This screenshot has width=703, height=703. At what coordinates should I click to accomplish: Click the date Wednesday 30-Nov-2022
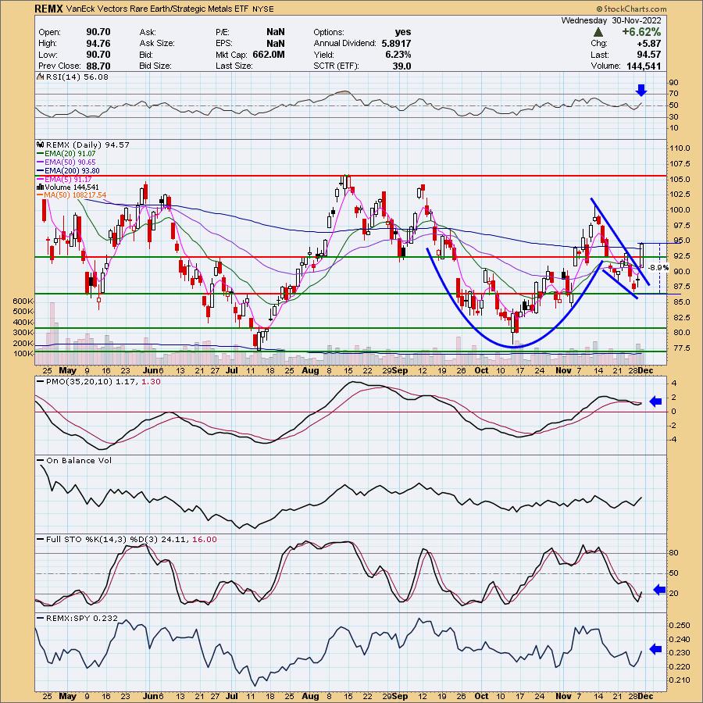611,20
